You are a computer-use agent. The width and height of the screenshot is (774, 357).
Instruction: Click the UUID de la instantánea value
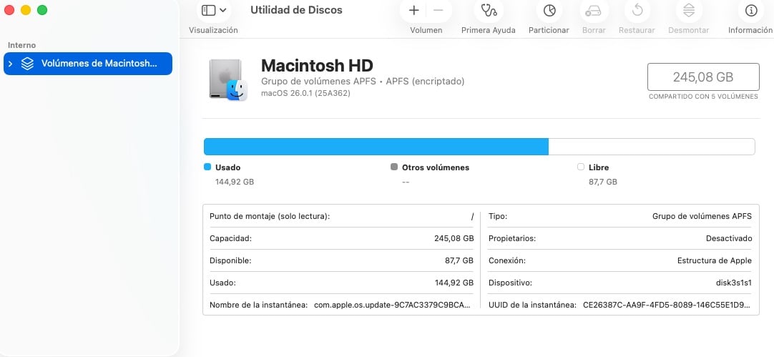(667, 305)
